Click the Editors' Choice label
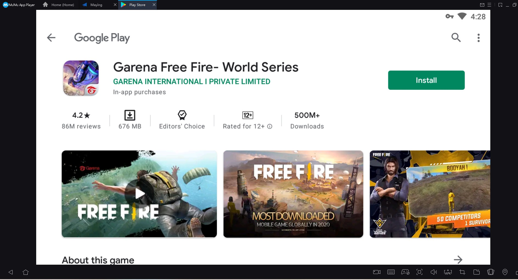The height and width of the screenshot is (280, 518). (182, 126)
